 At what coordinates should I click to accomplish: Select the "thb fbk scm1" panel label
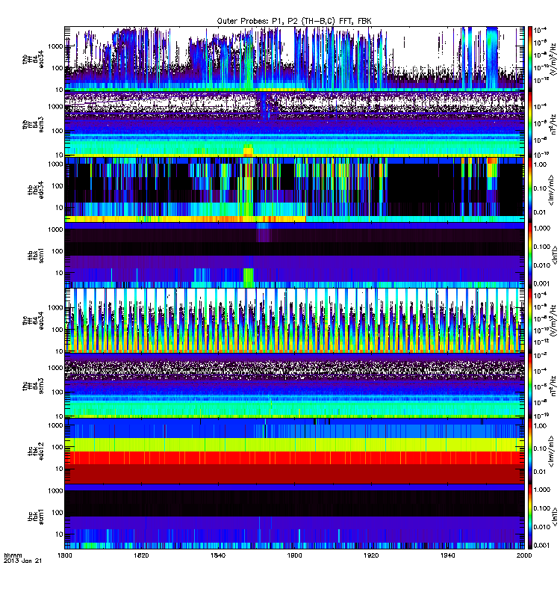tap(35, 255)
